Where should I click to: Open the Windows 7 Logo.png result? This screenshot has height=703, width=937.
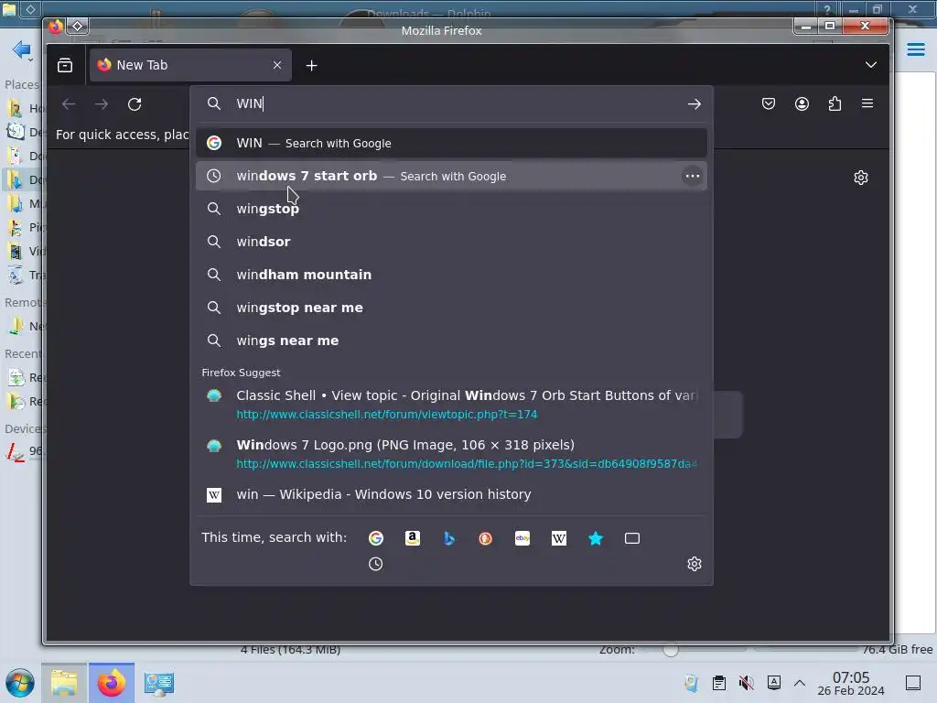(x=451, y=454)
